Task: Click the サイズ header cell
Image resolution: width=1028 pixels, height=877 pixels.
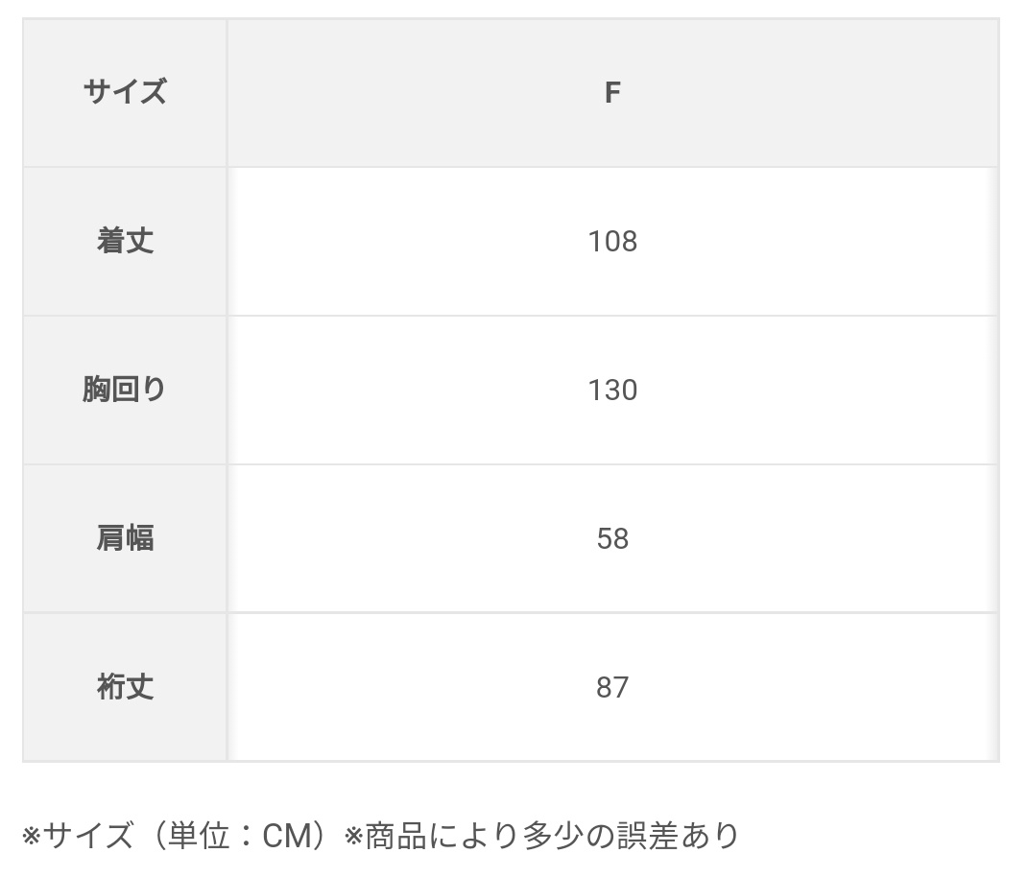Action: (x=125, y=92)
